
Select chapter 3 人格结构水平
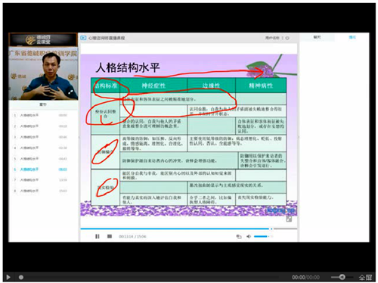point(40,137)
